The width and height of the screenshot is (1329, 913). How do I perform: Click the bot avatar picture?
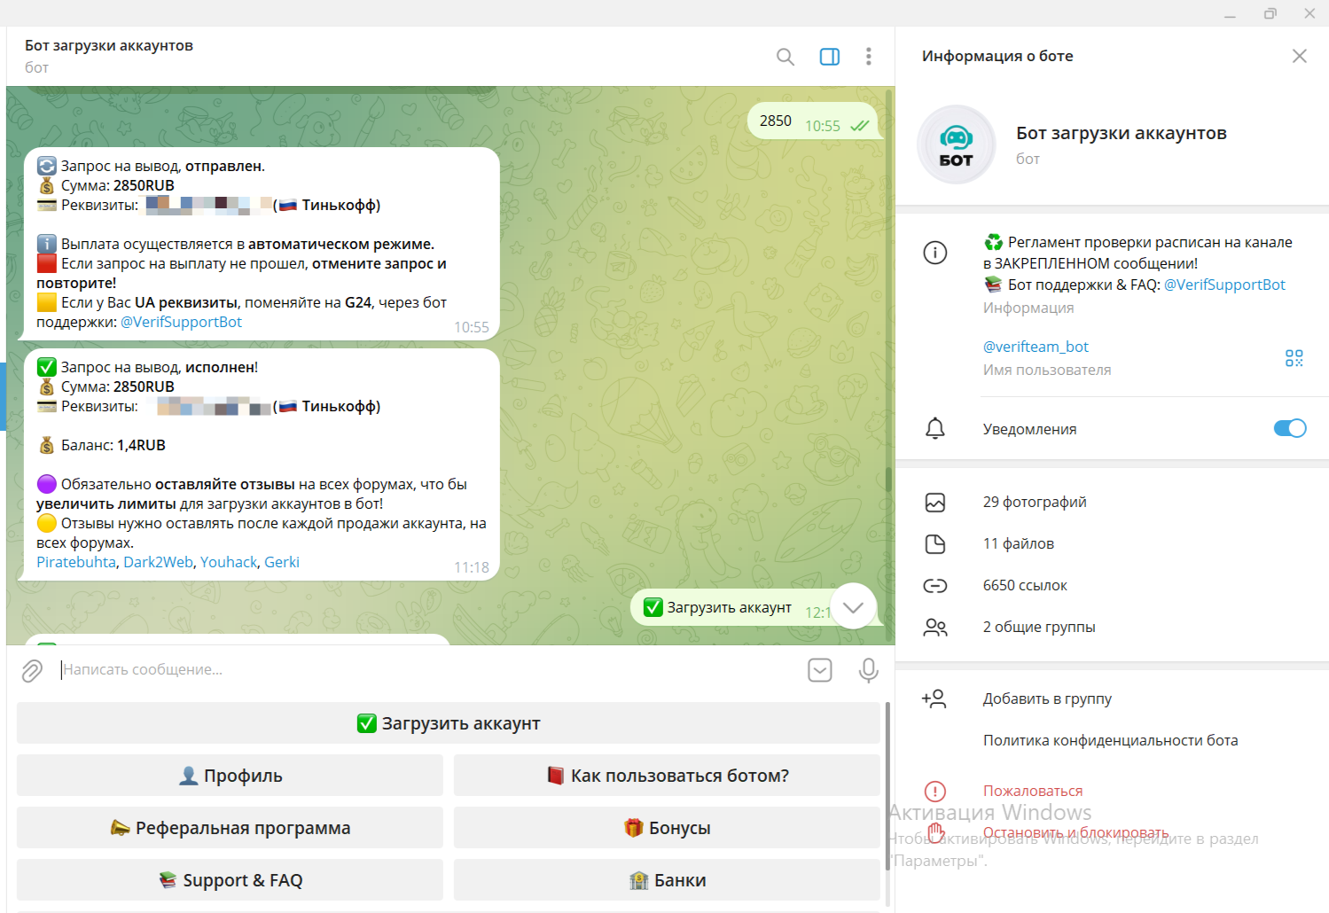pos(956,144)
